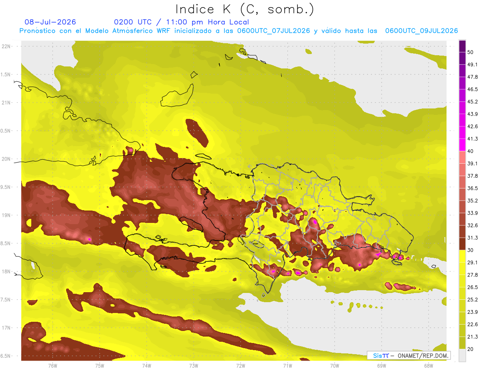This screenshot has height=371, width=481.
Task: Click the longitude label "70W"
Action: tap(335, 366)
